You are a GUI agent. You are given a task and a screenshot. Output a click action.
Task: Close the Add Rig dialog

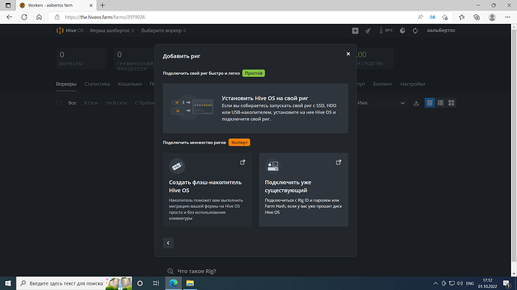[348, 54]
